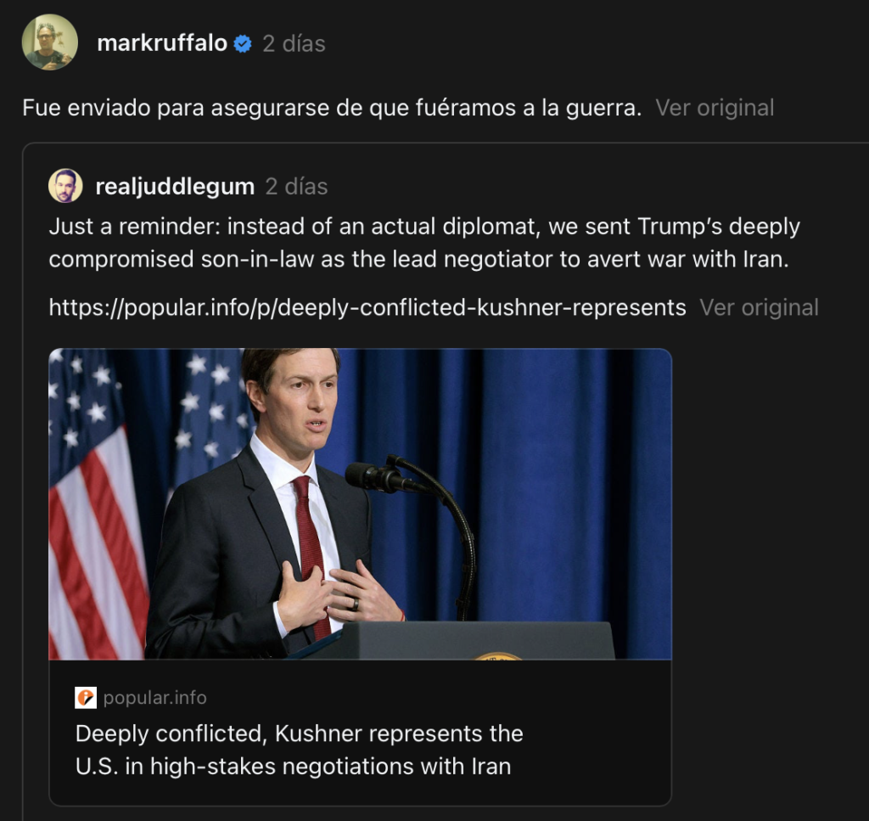Open realjuddlegum's avatar
This screenshot has width=869, height=821.
click(x=65, y=186)
